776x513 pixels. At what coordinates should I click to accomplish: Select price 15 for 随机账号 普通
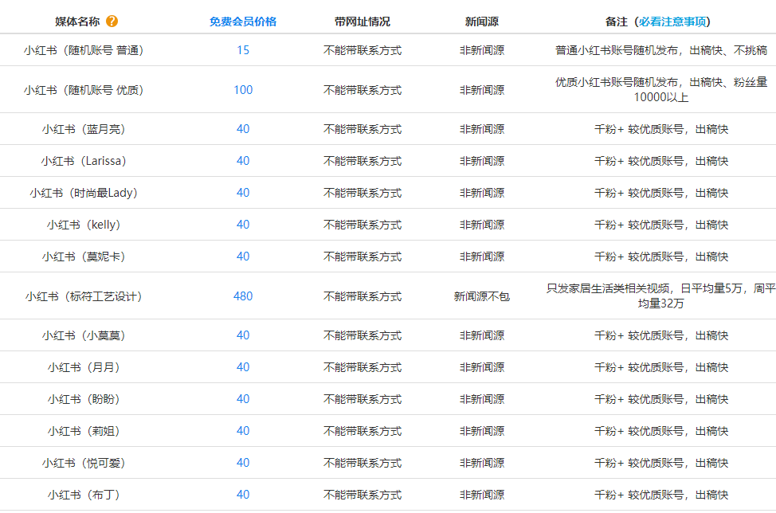coord(243,50)
